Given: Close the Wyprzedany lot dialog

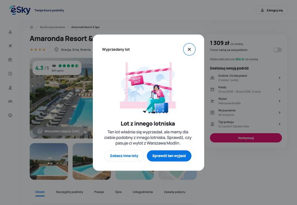Looking at the screenshot, I should 189,49.
